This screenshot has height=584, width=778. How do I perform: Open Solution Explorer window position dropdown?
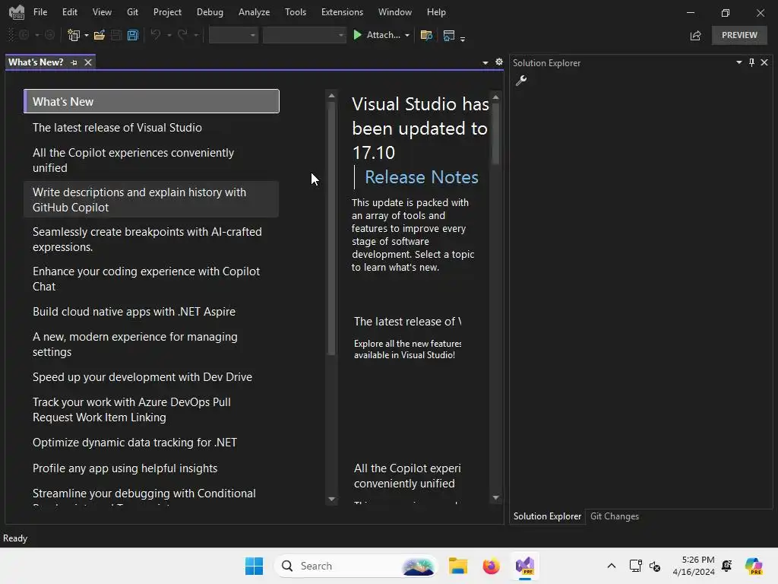[x=738, y=62]
